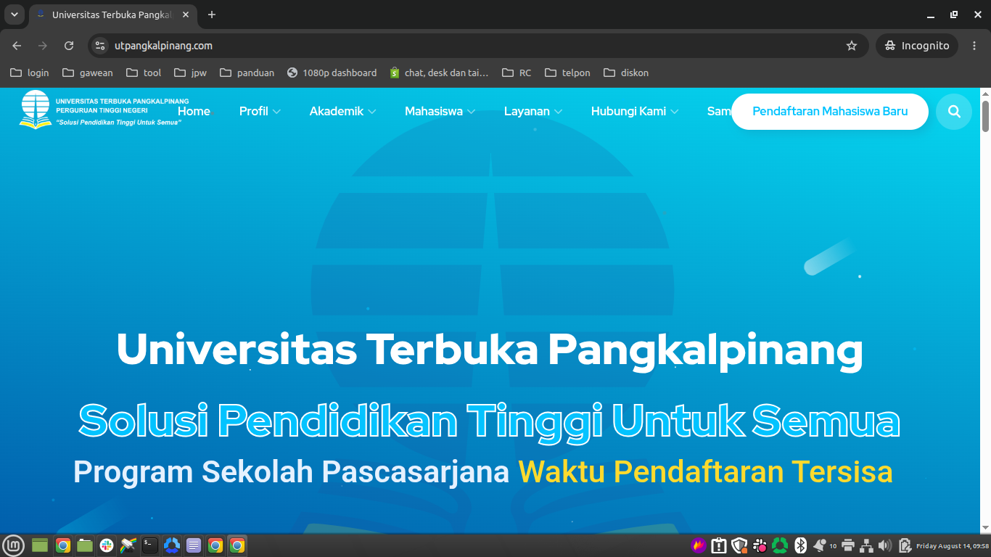This screenshot has height=557, width=991.
Task: Focus the address bar showing utpangkalpinang.com
Action: point(479,46)
